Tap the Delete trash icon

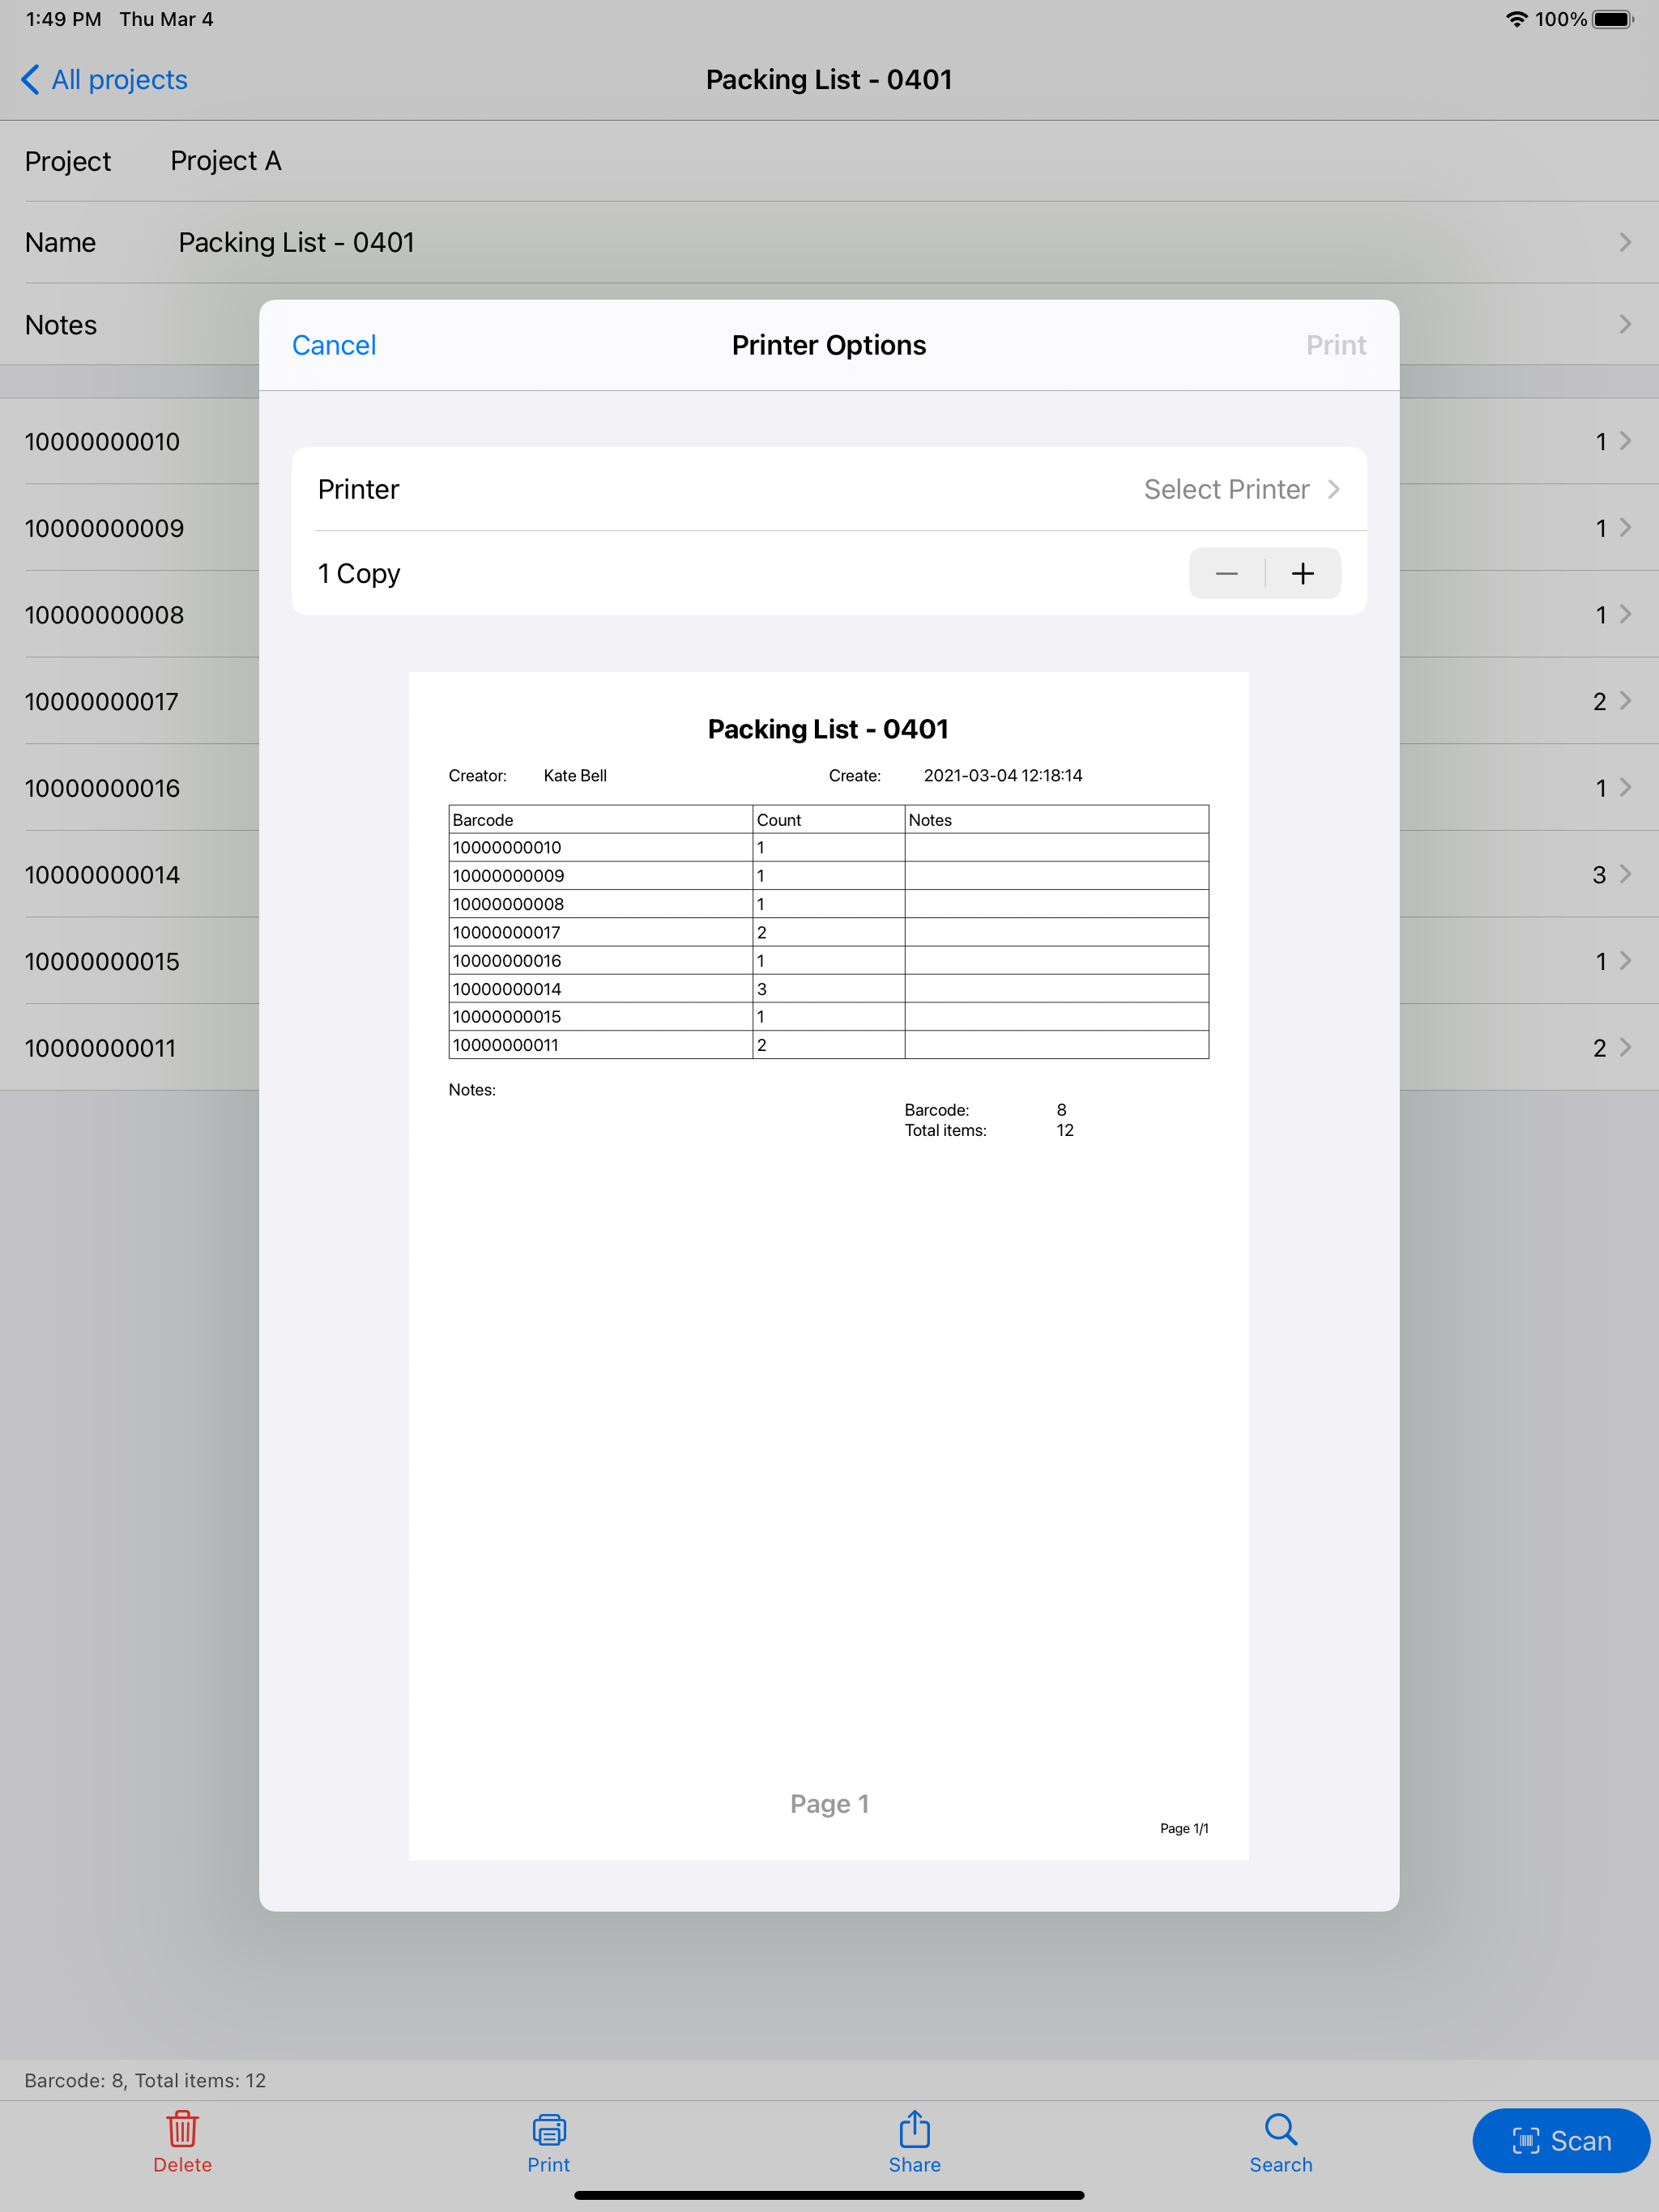[x=182, y=2129]
